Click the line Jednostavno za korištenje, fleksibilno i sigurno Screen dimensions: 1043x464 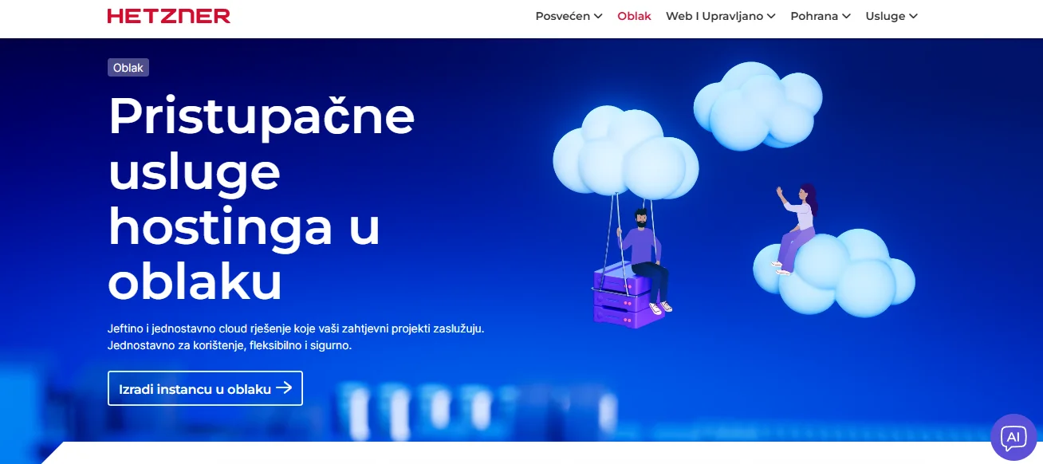click(x=230, y=347)
